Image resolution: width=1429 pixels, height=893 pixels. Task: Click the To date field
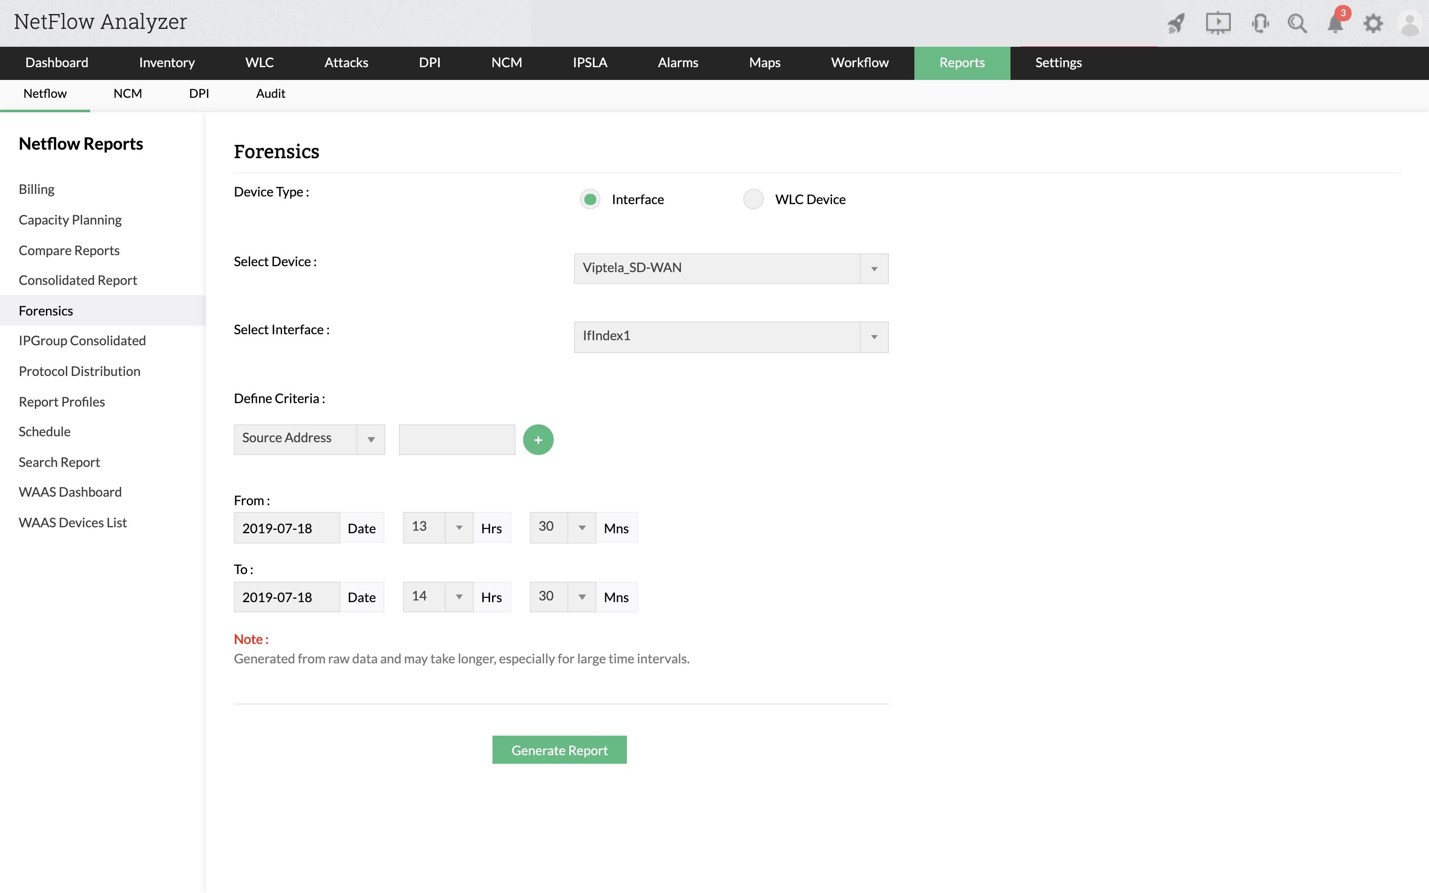286,597
